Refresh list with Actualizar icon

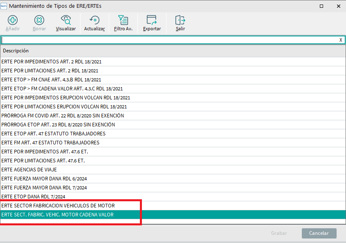coord(94,20)
